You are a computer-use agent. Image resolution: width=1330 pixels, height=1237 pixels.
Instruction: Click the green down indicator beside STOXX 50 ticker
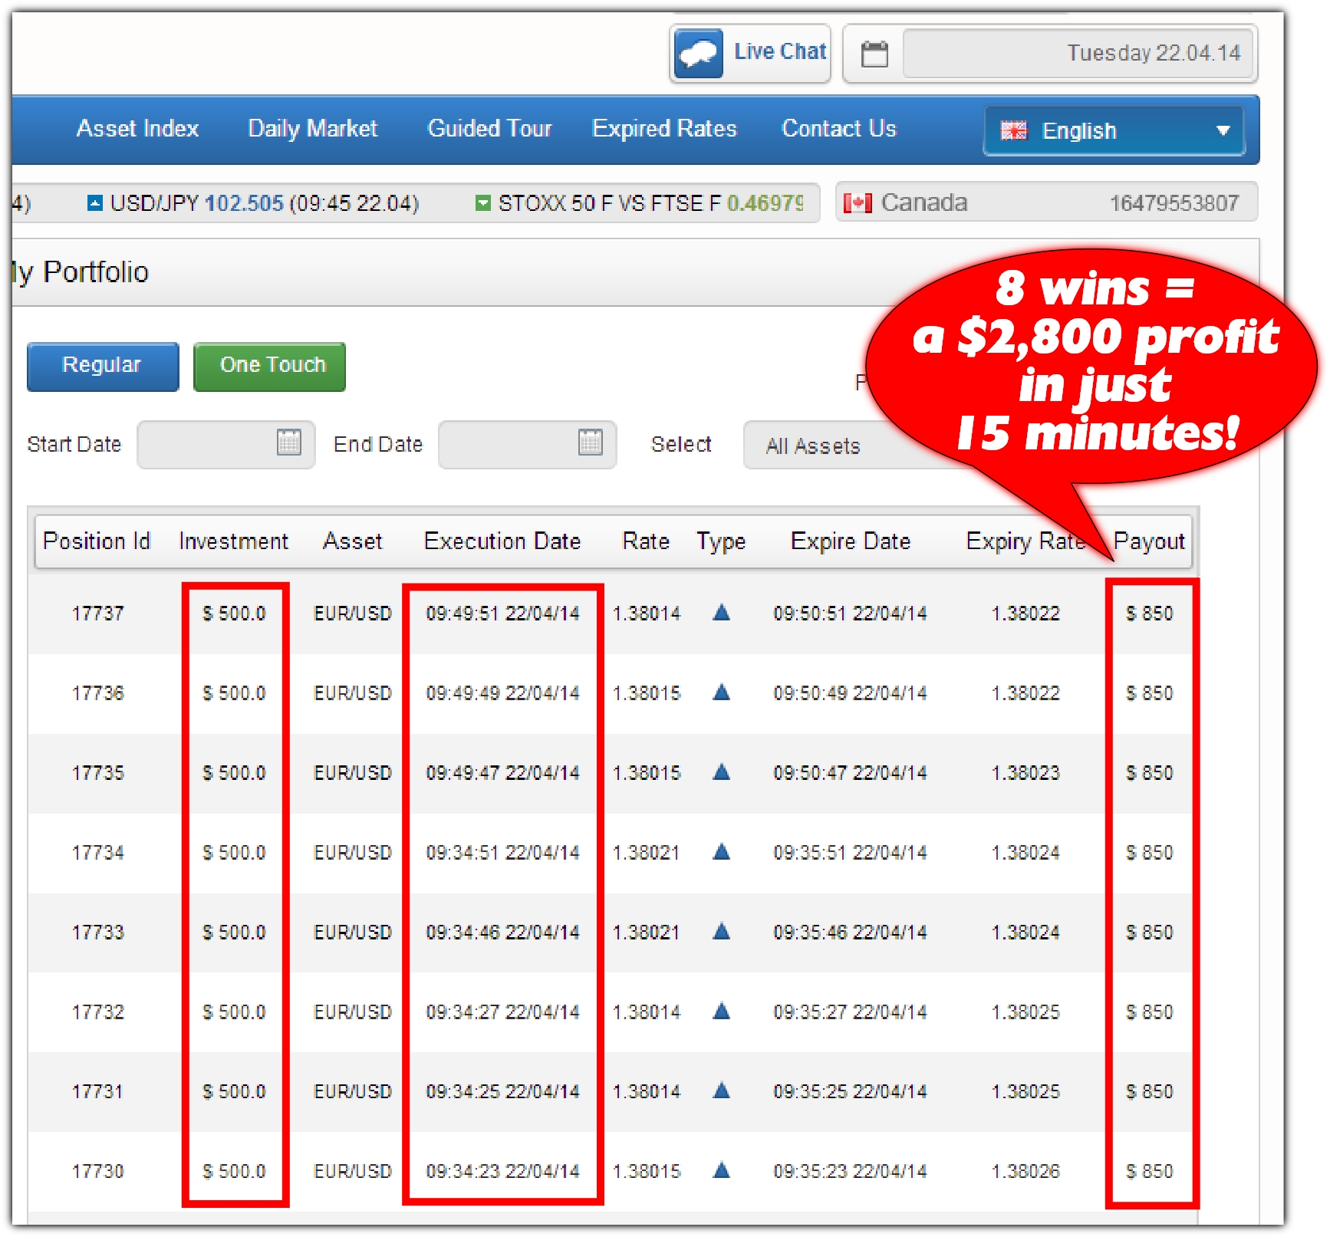tap(482, 202)
